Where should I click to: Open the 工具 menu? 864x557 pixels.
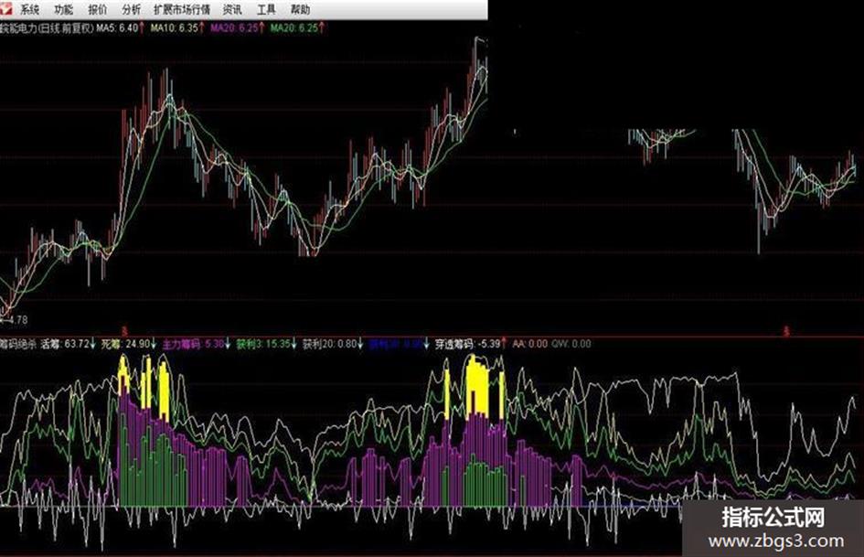pos(267,9)
